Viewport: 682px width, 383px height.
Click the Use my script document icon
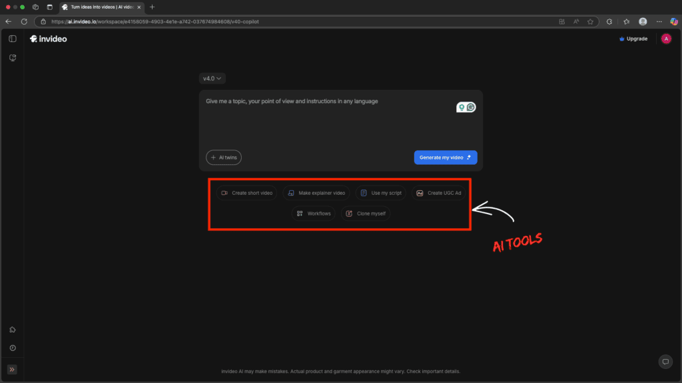click(x=364, y=193)
